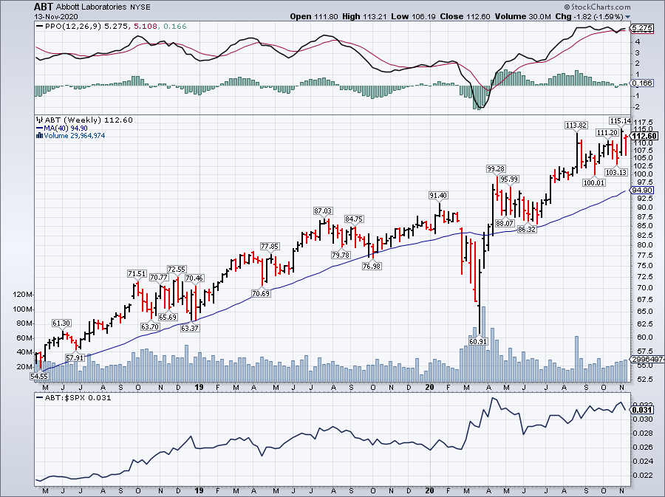Click the 99.28 peak price annotation
This screenshot has width=665, height=497.
496,168
